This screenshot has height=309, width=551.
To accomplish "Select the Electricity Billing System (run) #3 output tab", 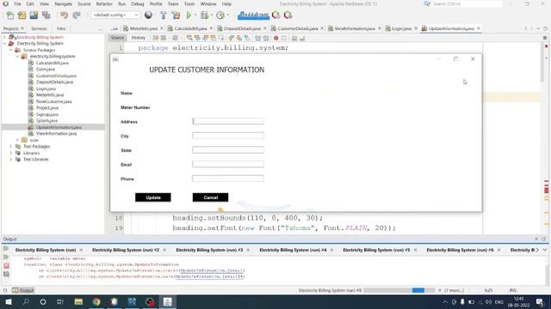I will point(209,250).
